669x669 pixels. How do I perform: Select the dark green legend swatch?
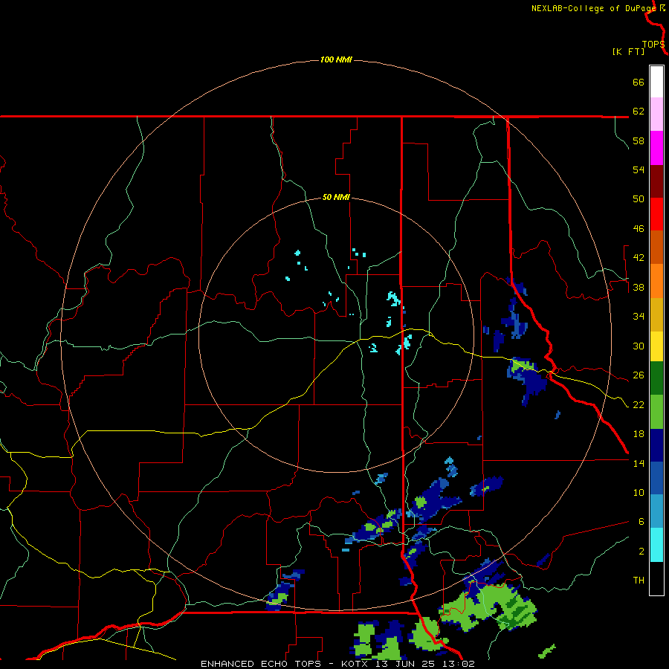(656, 378)
